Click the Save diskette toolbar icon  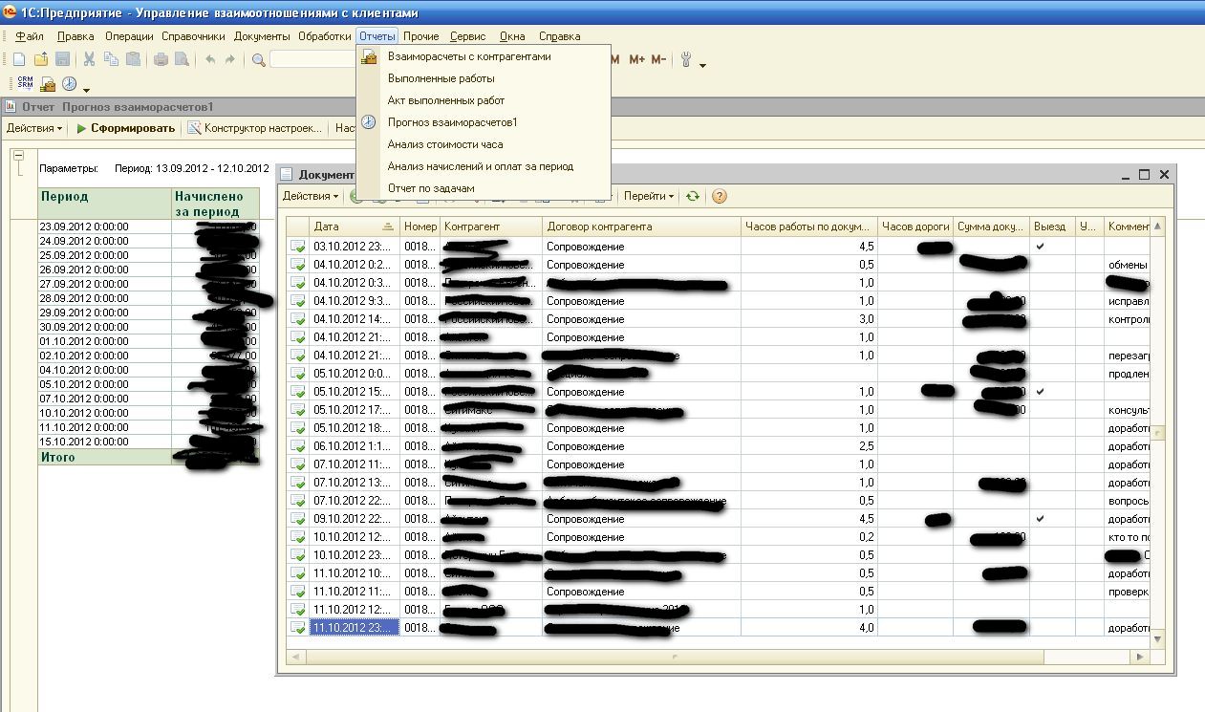click(63, 59)
